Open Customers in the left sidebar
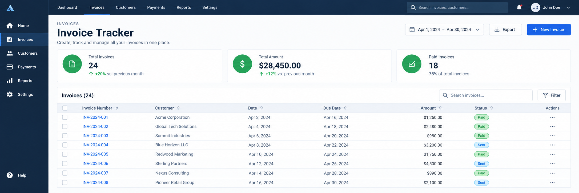 coord(24,53)
